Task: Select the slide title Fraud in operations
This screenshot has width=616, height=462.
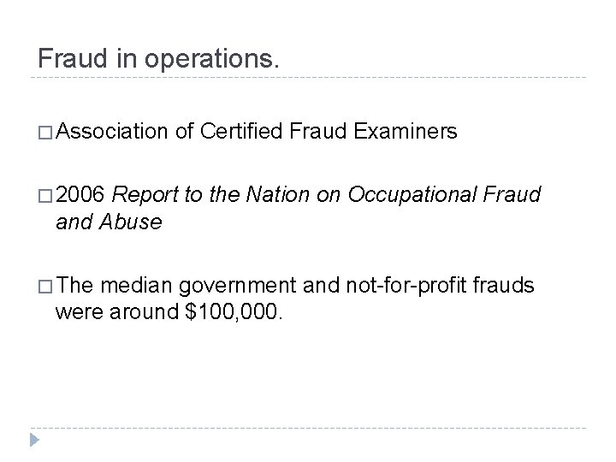Action: point(158,57)
